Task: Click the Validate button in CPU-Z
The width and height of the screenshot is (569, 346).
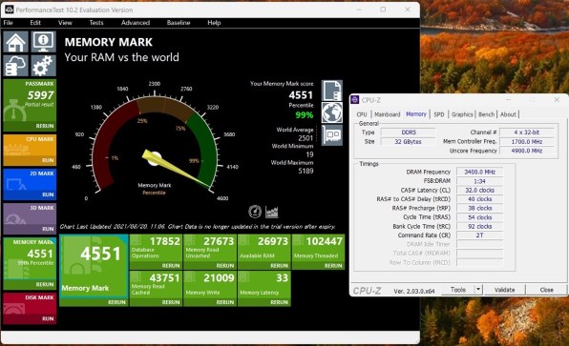Action: point(504,290)
